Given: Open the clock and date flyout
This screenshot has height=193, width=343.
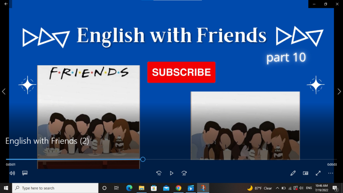Looking at the screenshot, I should pos(321,188).
